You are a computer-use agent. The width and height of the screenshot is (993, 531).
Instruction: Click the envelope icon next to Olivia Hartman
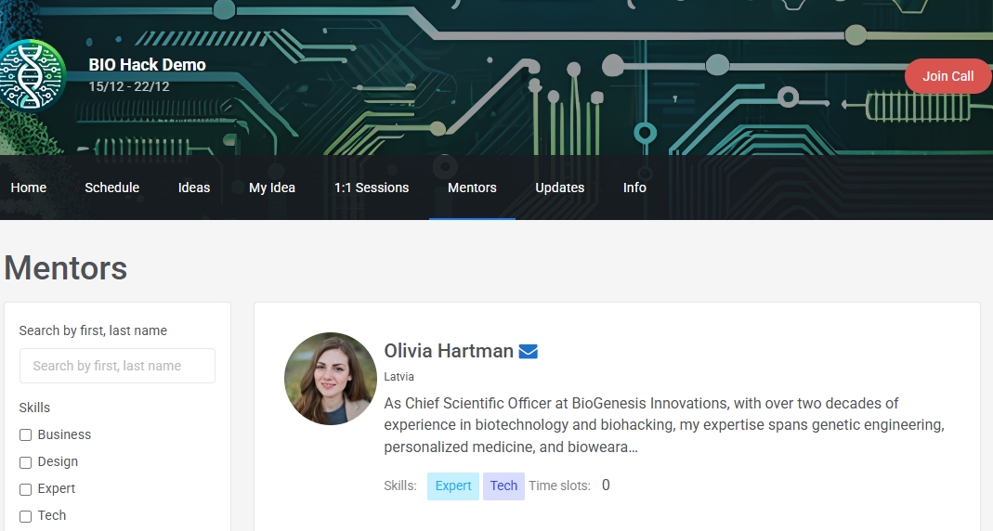click(x=529, y=351)
